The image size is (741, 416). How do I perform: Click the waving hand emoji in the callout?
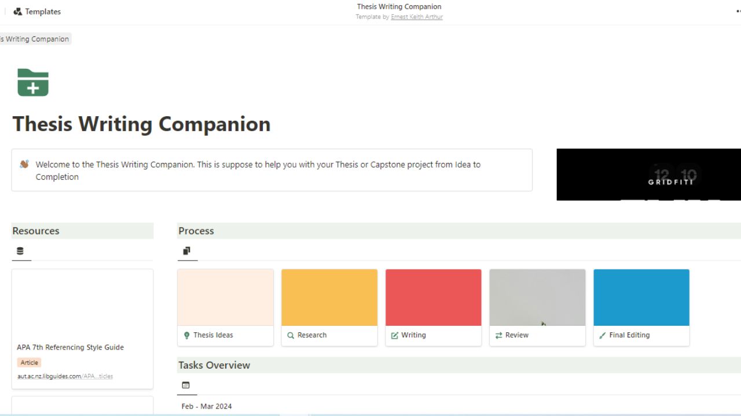tap(24, 164)
